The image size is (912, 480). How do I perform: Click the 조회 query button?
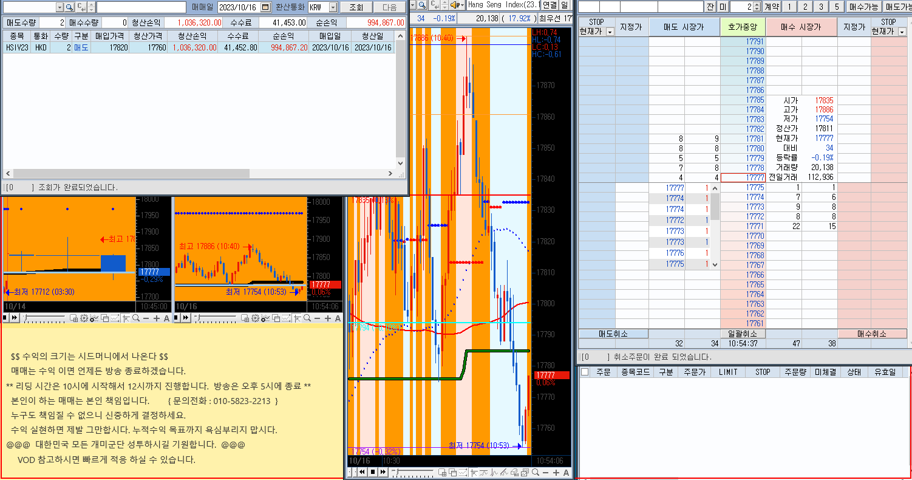click(356, 7)
